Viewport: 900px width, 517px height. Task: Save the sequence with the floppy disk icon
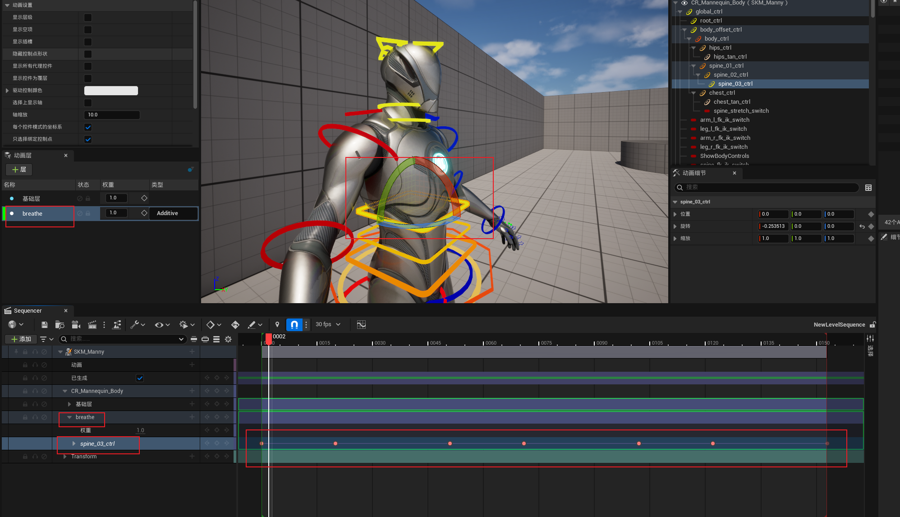tap(44, 325)
